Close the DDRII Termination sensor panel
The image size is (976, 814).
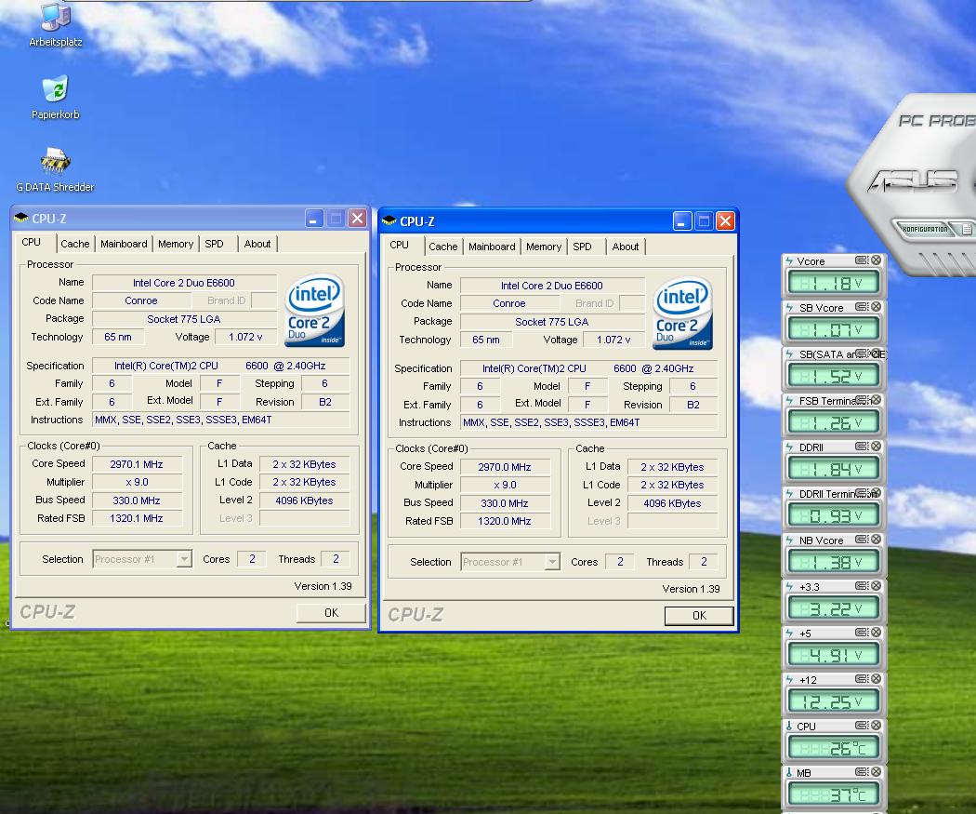tap(876, 493)
